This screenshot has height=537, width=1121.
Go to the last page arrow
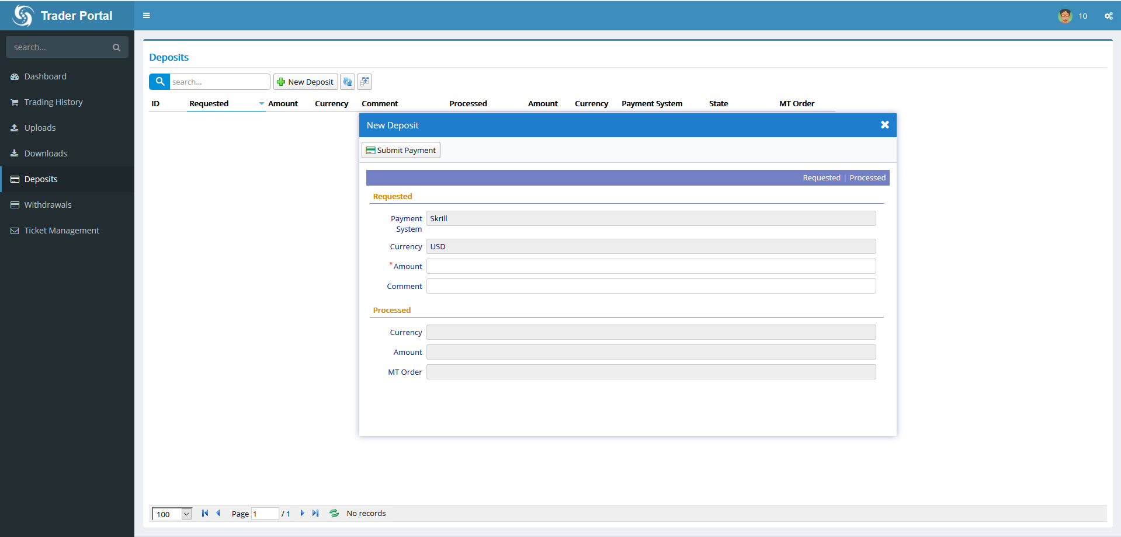tap(315, 513)
